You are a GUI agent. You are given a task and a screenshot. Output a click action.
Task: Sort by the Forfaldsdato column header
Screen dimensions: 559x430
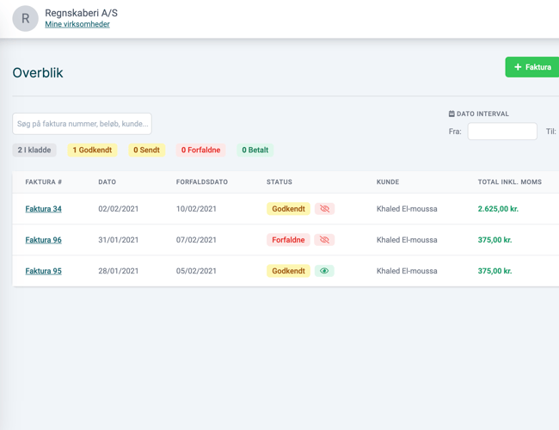pyautogui.click(x=202, y=182)
